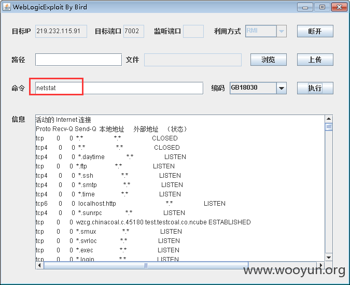Open the 利用方式 RMI dropdown
Image resolution: width=350 pixels, height=285 pixels.
point(282,31)
